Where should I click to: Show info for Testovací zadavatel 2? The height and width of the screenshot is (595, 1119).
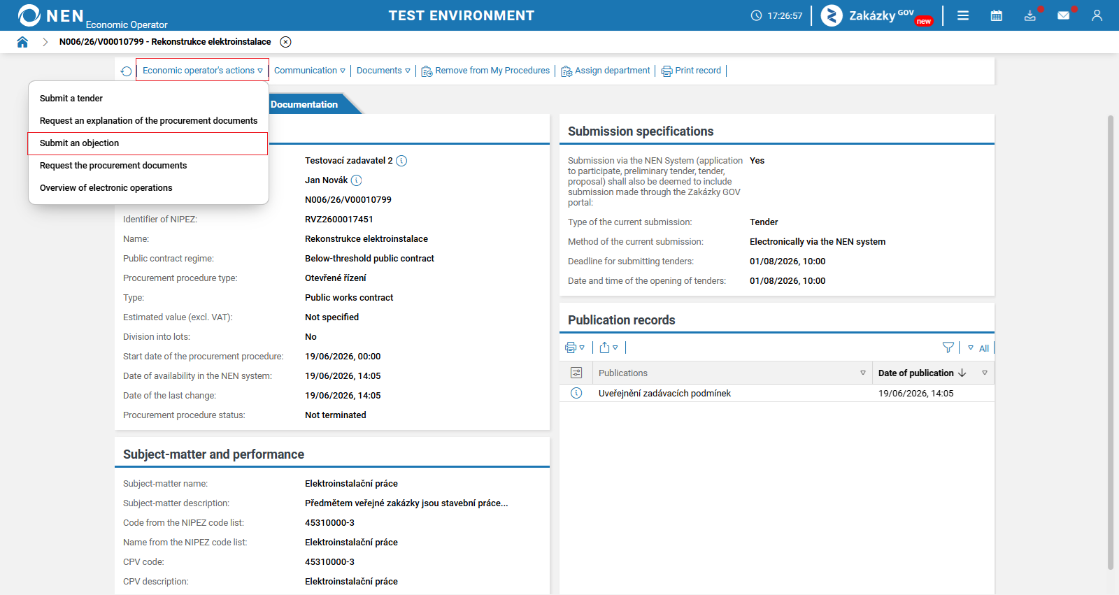tap(401, 161)
